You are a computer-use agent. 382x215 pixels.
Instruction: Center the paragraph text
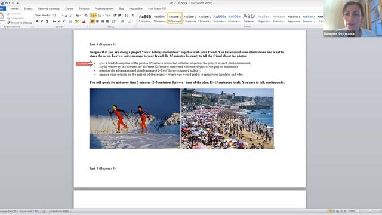click(97, 21)
